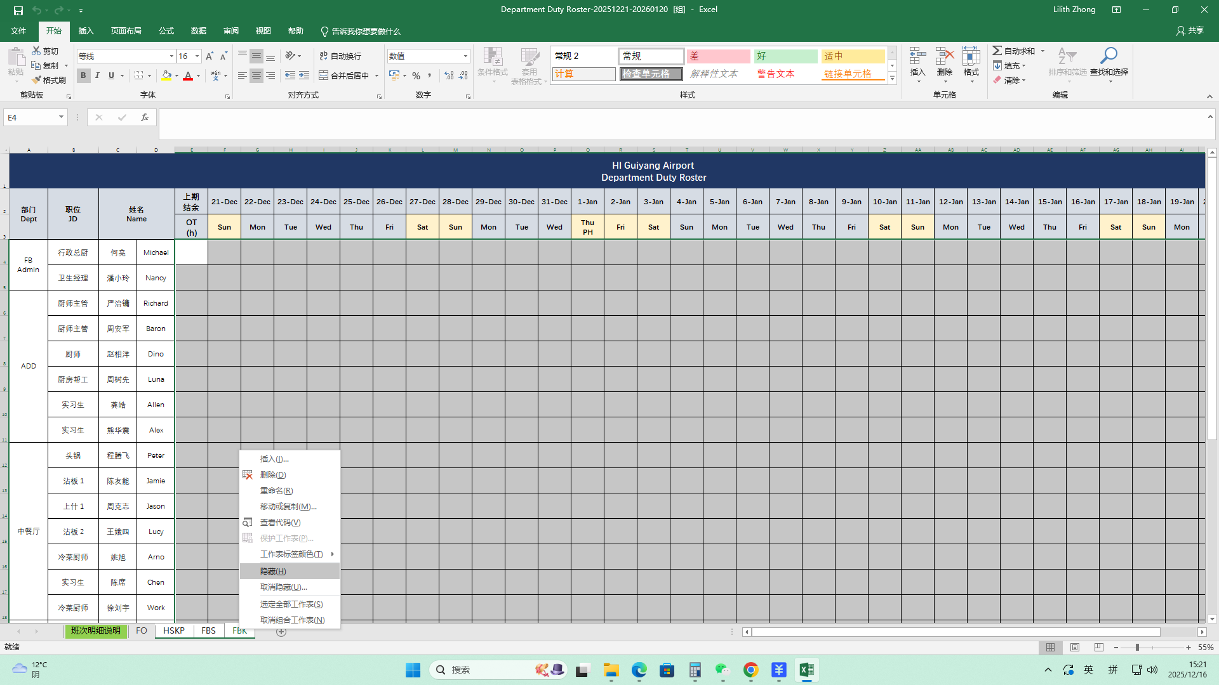Open the Name Box dropdown arrow
1219x685 pixels.
coord(61,117)
